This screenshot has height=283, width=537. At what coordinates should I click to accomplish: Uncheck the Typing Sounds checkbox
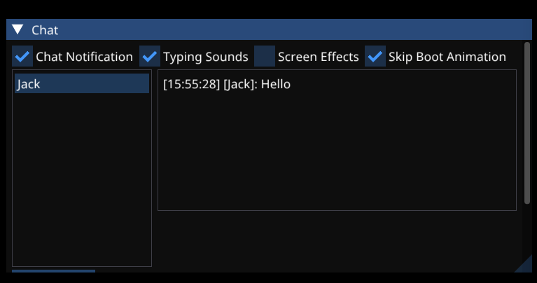click(150, 57)
